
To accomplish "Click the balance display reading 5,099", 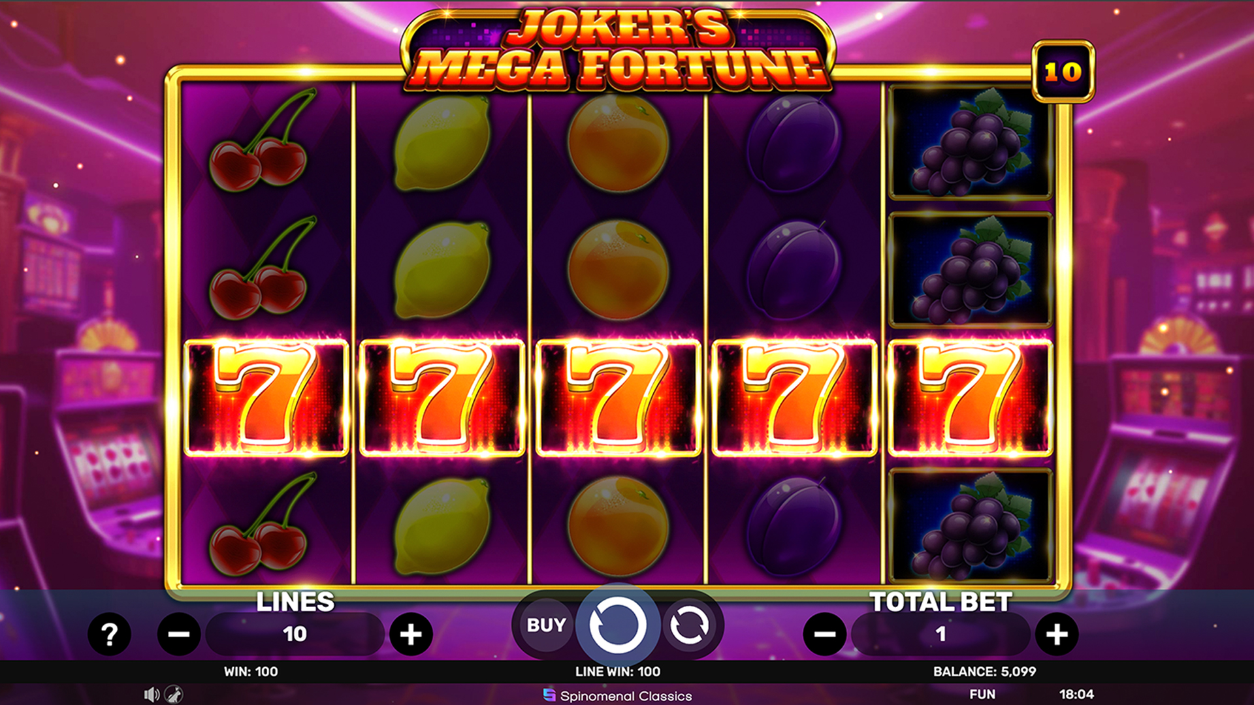I will (x=984, y=671).
